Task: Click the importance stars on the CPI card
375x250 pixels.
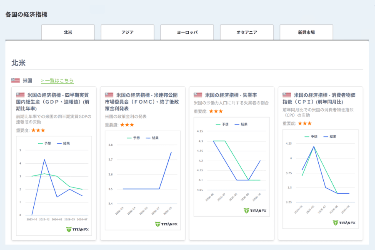Action: click(x=305, y=123)
